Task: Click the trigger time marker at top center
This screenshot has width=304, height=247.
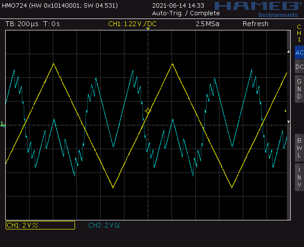Action: coord(148,29)
